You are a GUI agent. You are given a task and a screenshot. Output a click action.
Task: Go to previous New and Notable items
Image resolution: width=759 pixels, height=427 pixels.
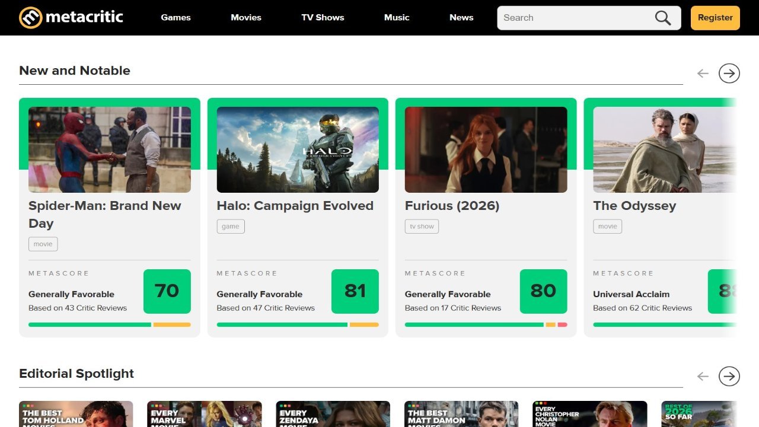703,74
